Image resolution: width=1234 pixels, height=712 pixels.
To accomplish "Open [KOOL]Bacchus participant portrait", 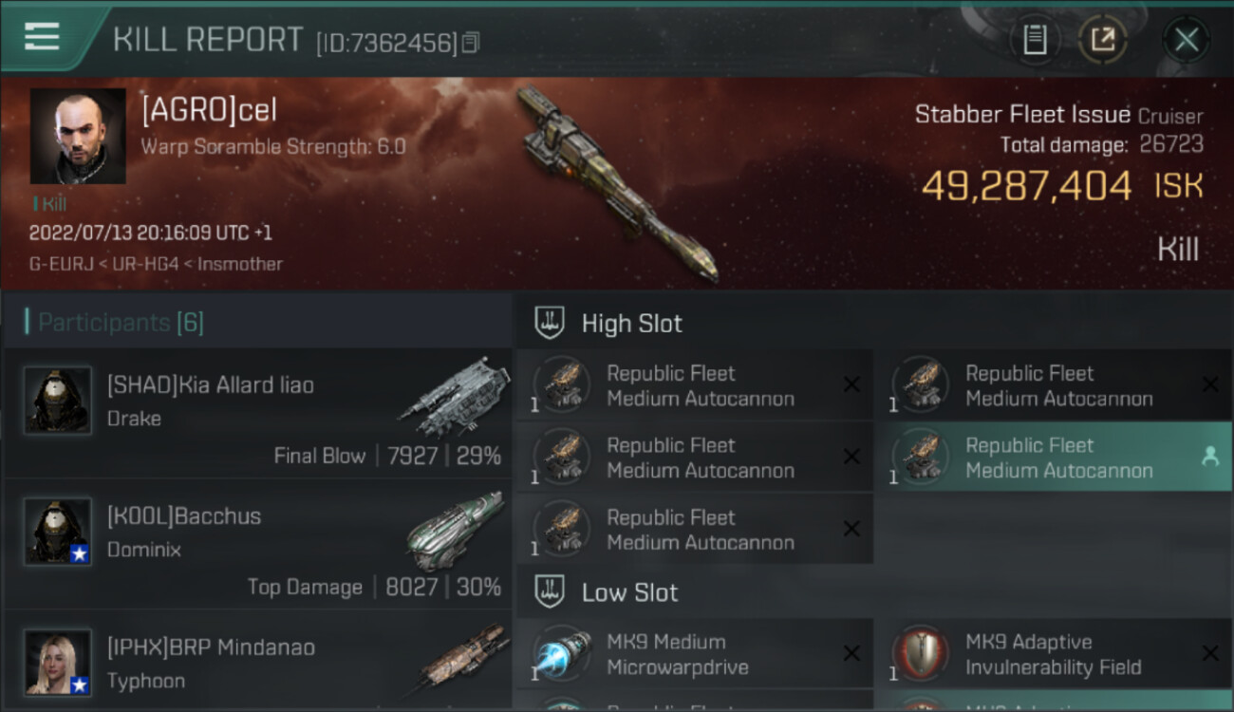I will [58, 532].
